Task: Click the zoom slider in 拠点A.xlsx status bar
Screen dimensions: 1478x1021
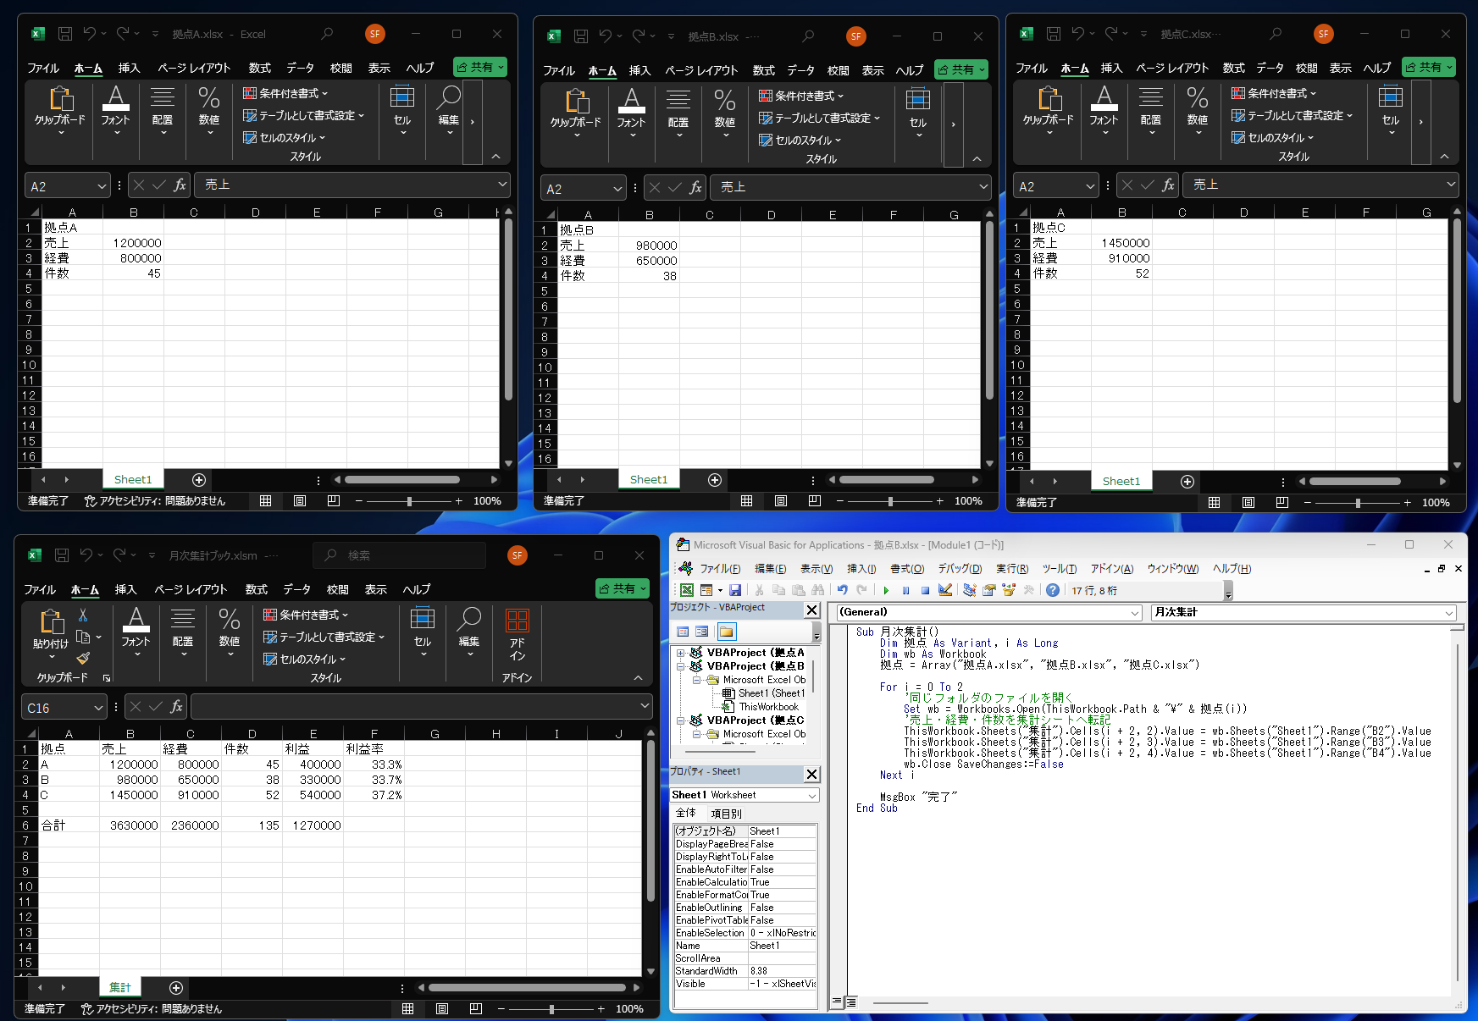Action: point(410,501)
